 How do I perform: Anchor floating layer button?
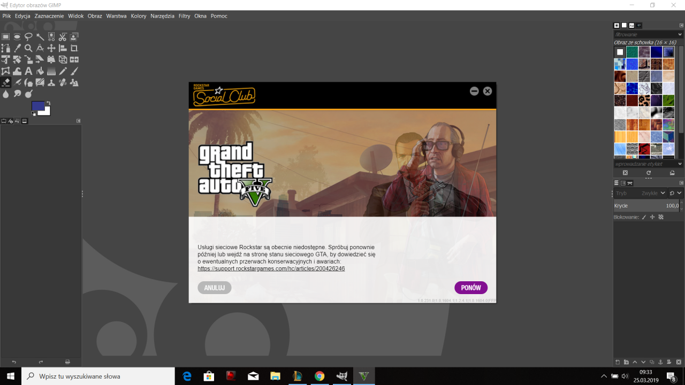[x=660, y=362]
